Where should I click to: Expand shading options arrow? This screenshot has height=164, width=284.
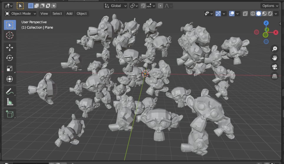point(276,14)
